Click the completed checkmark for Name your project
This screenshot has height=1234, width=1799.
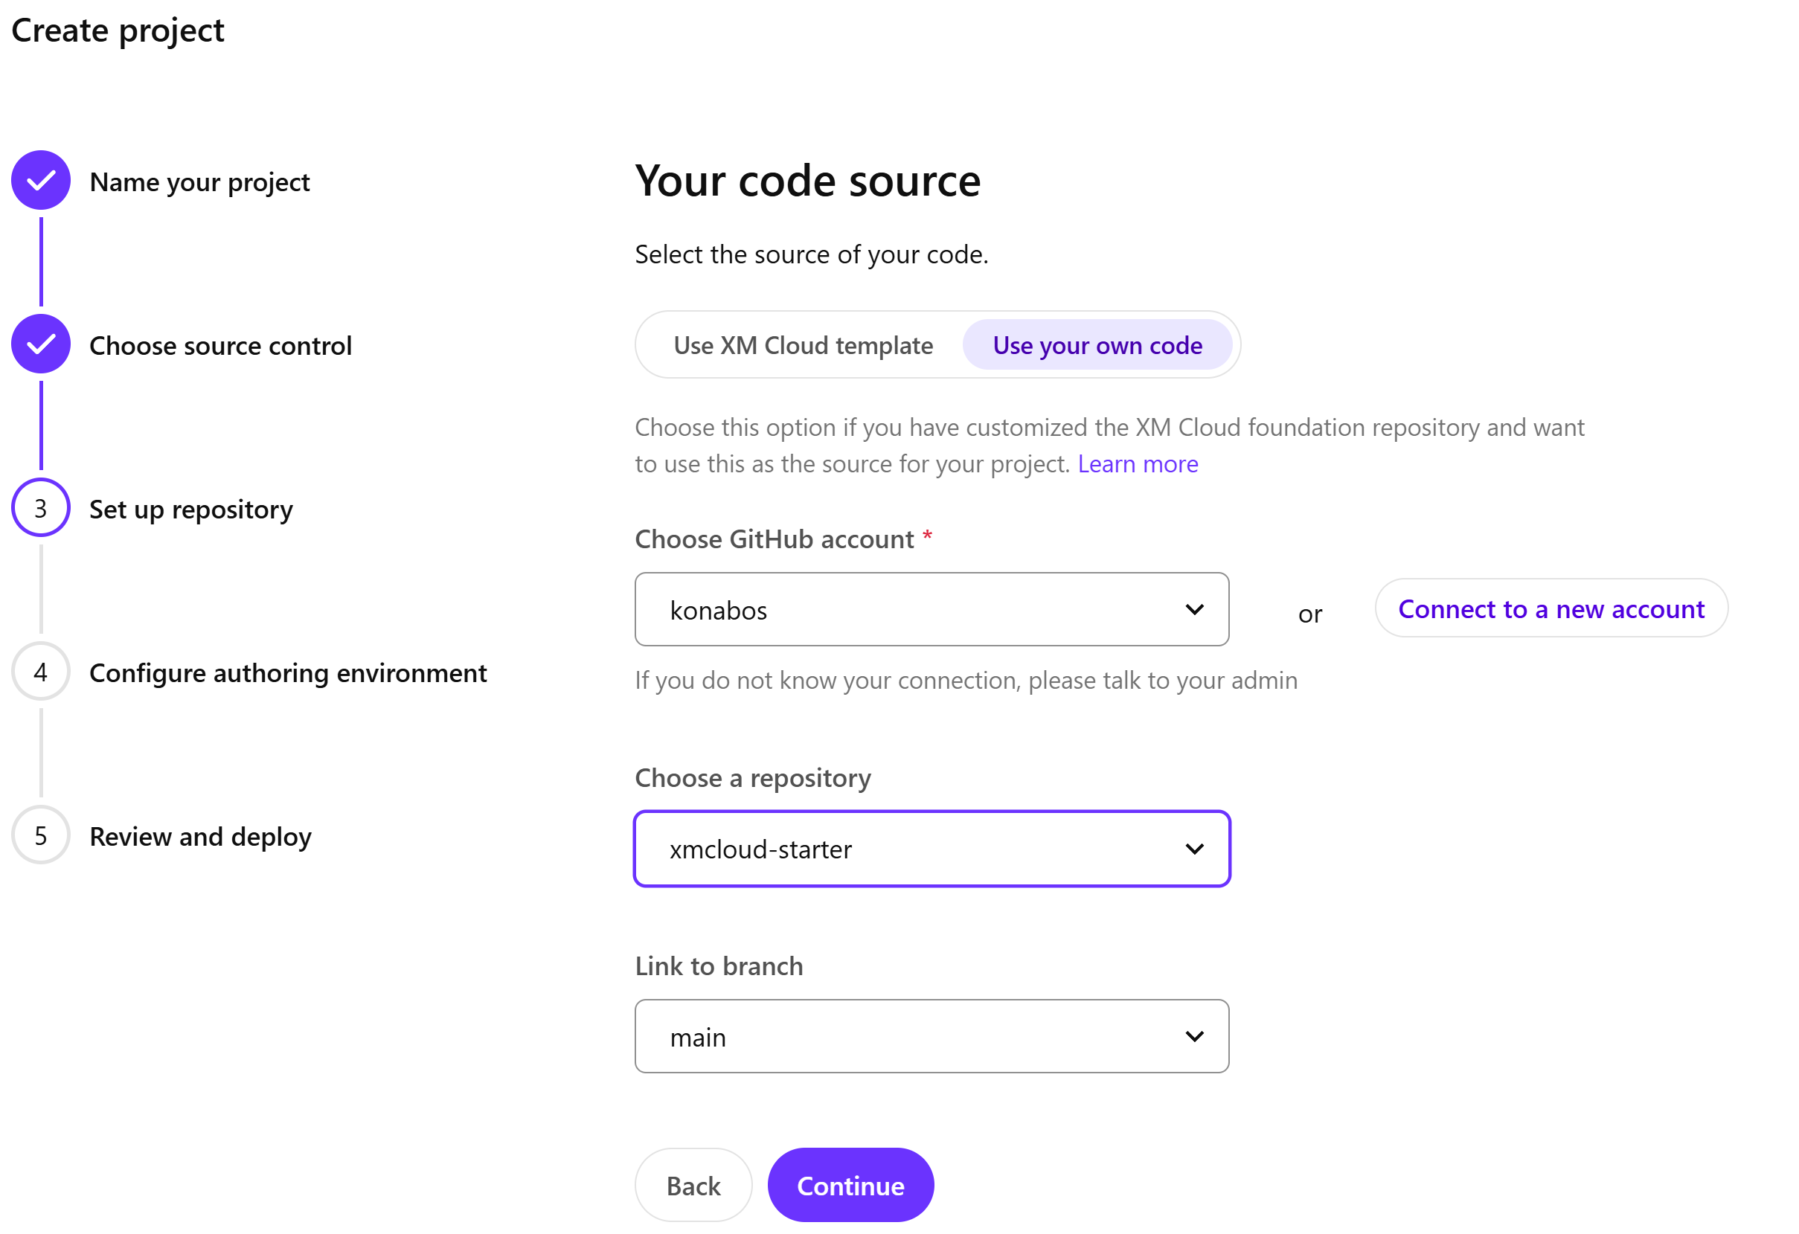40,180
